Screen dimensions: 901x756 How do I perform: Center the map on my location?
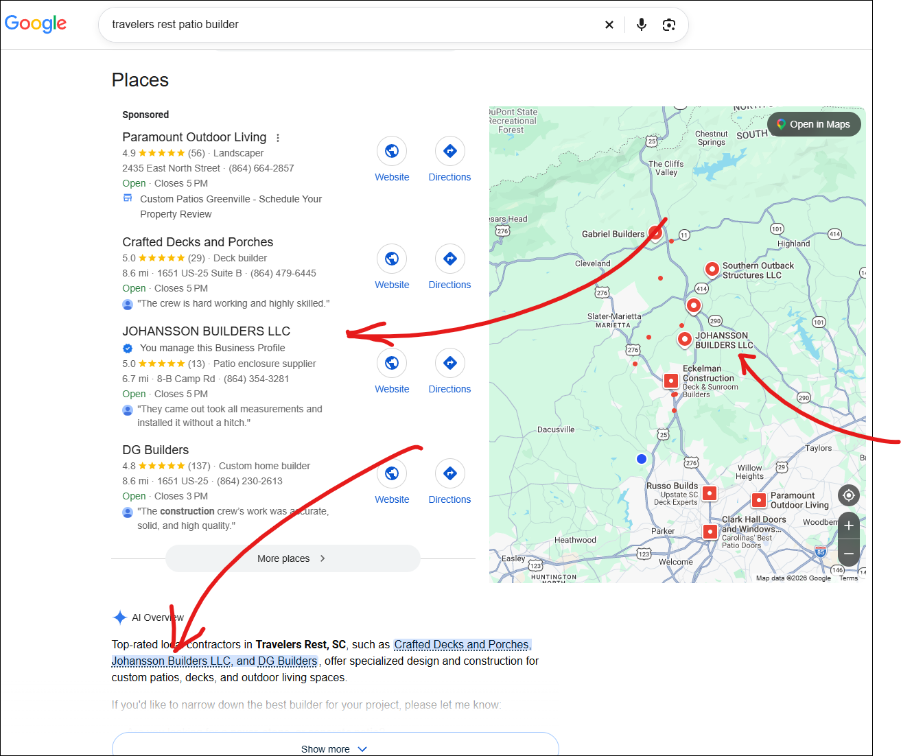[849, 495]
